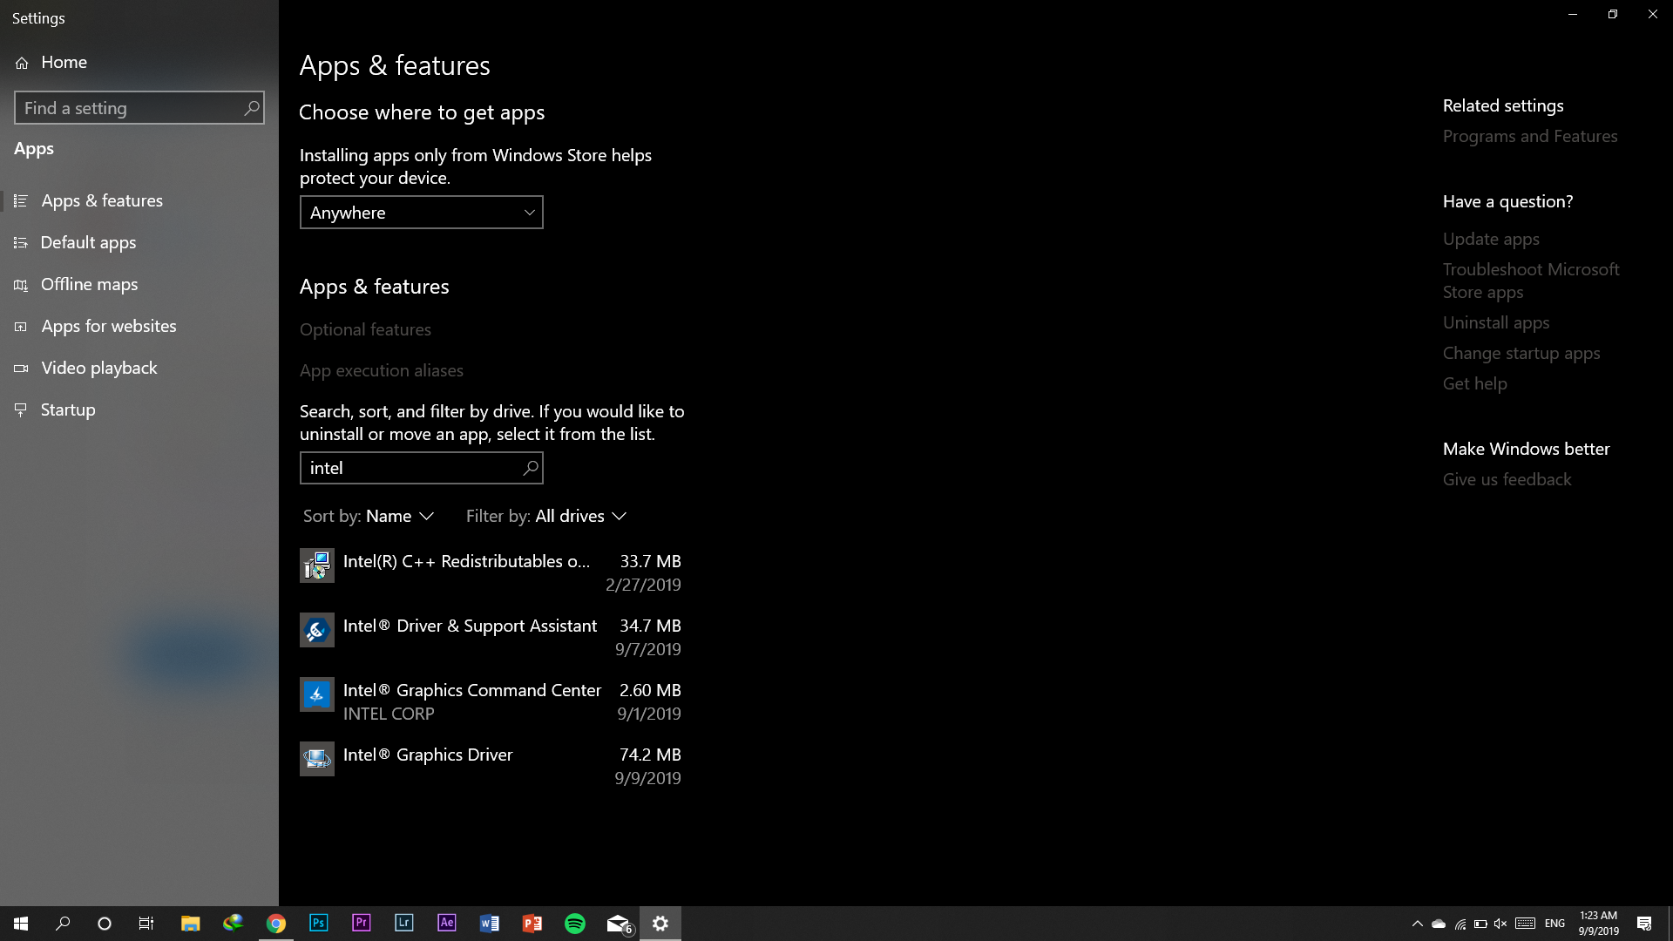This screenshot has width=1673, height=941.
Task: Click the Intel Driver & Support Assistant icon
Action: pyautogui.click(x=316, y=630)
